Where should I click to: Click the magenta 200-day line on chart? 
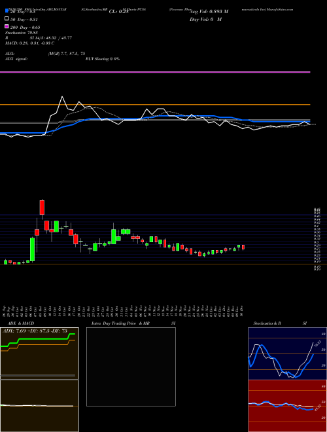[155, 72]
